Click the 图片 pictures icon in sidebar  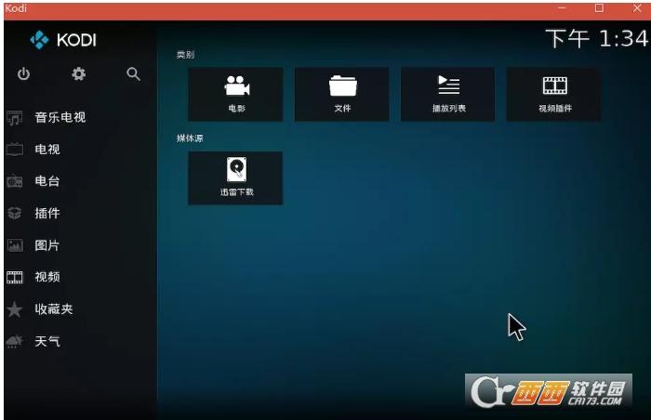pos(15,245)
